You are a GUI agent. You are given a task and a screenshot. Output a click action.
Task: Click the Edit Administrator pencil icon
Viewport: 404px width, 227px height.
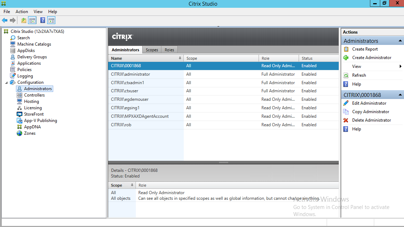346,103
